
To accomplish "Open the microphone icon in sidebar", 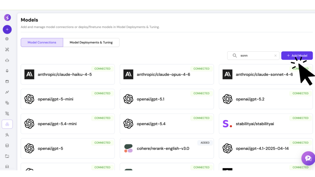I will [7, 71].
